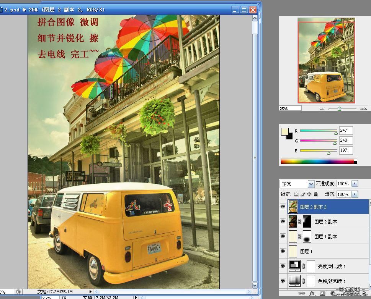This screenshot has height=299, width=371.
Task: Click the Navigator zoom in mountain icon
Action: coord(363,108)
